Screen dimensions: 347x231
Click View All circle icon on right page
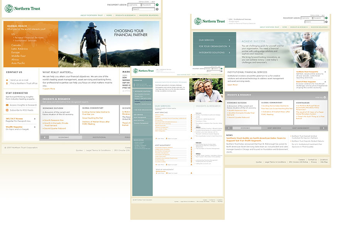(325, 97)
